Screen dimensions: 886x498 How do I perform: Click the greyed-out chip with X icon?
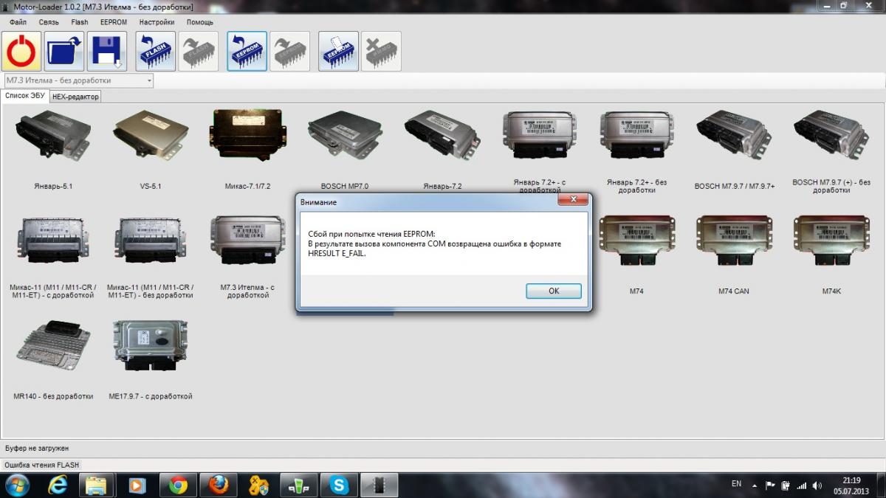coord(382,51)
